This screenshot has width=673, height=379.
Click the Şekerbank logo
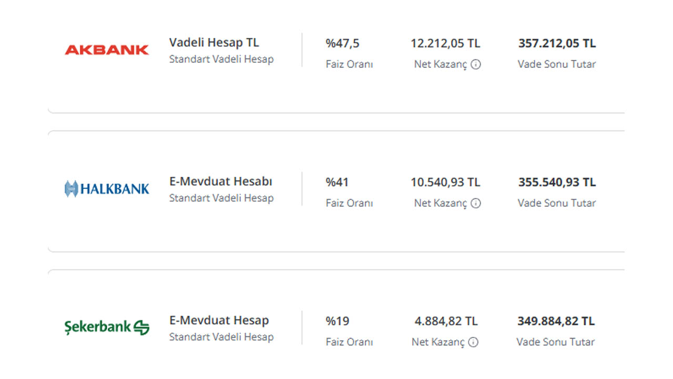(x=107, y=327)
